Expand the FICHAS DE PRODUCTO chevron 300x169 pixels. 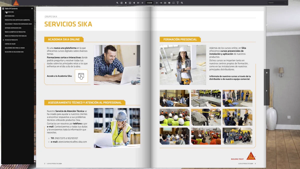pyautogui.click(x=3, y=40)
